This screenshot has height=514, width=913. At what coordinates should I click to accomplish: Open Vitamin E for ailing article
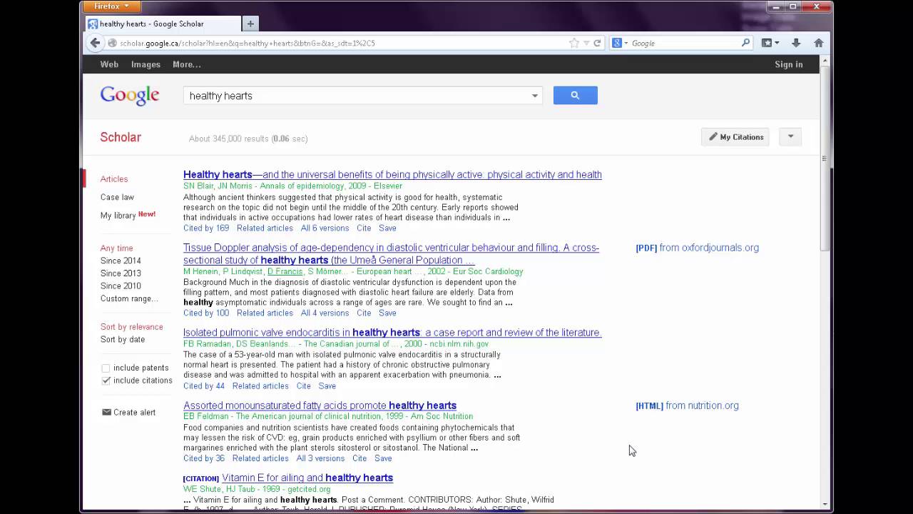tap(307, 478)
